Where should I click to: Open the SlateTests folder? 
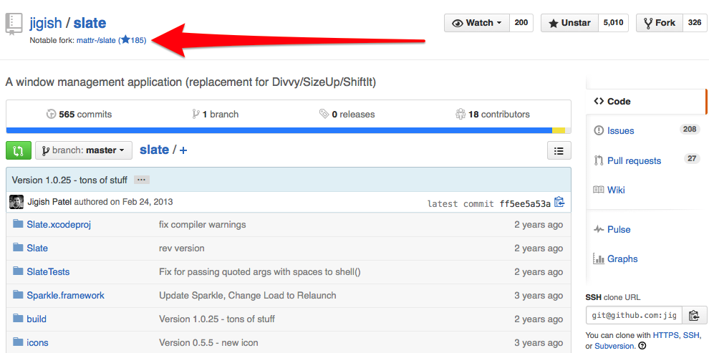click(48, 271)
